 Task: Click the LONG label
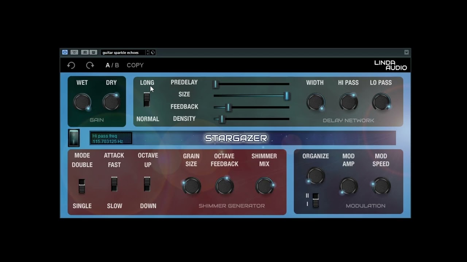147,83
